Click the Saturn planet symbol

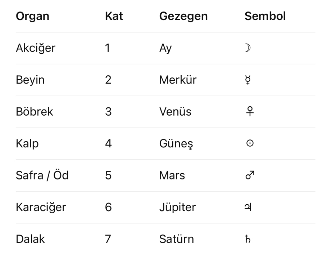(x=247, y=239)
